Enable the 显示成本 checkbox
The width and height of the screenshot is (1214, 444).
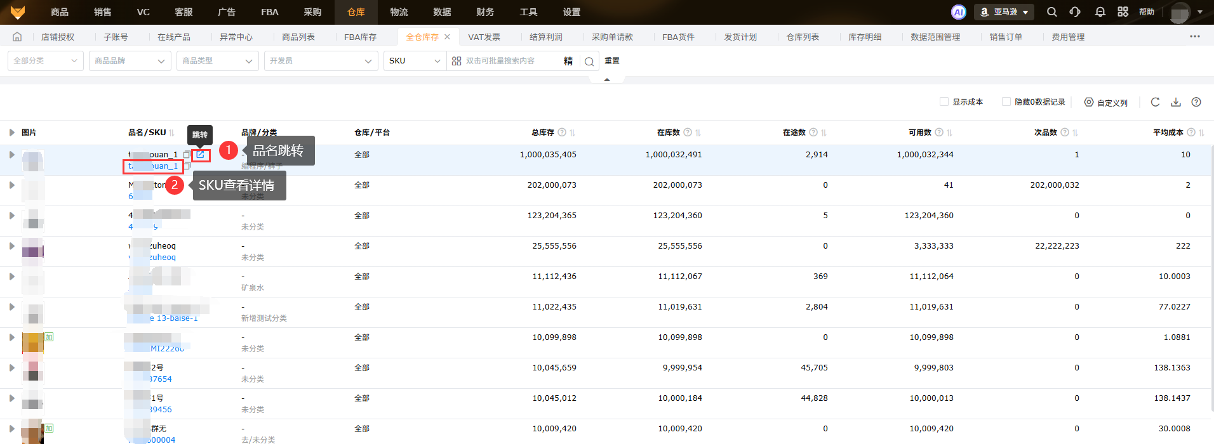[944, 102]
